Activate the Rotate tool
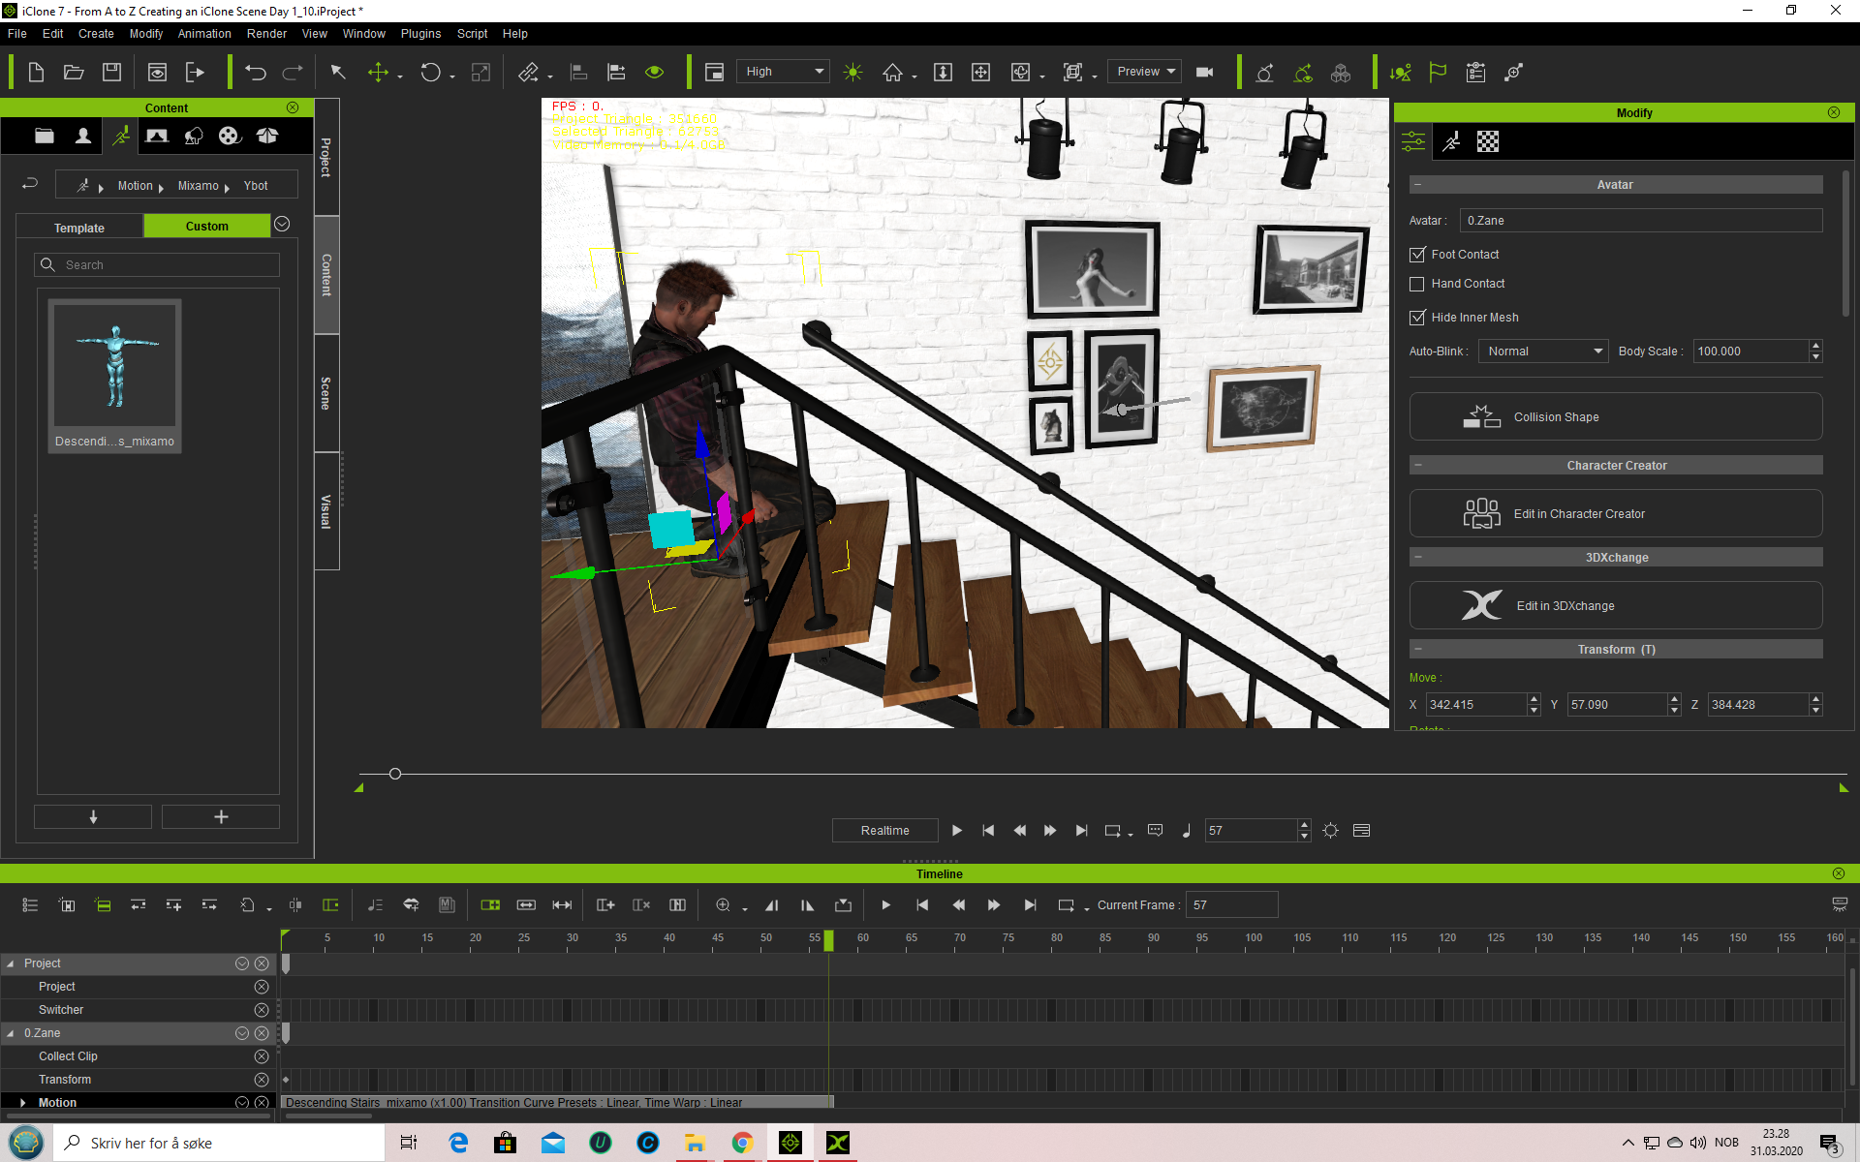 tap(430, 72)
